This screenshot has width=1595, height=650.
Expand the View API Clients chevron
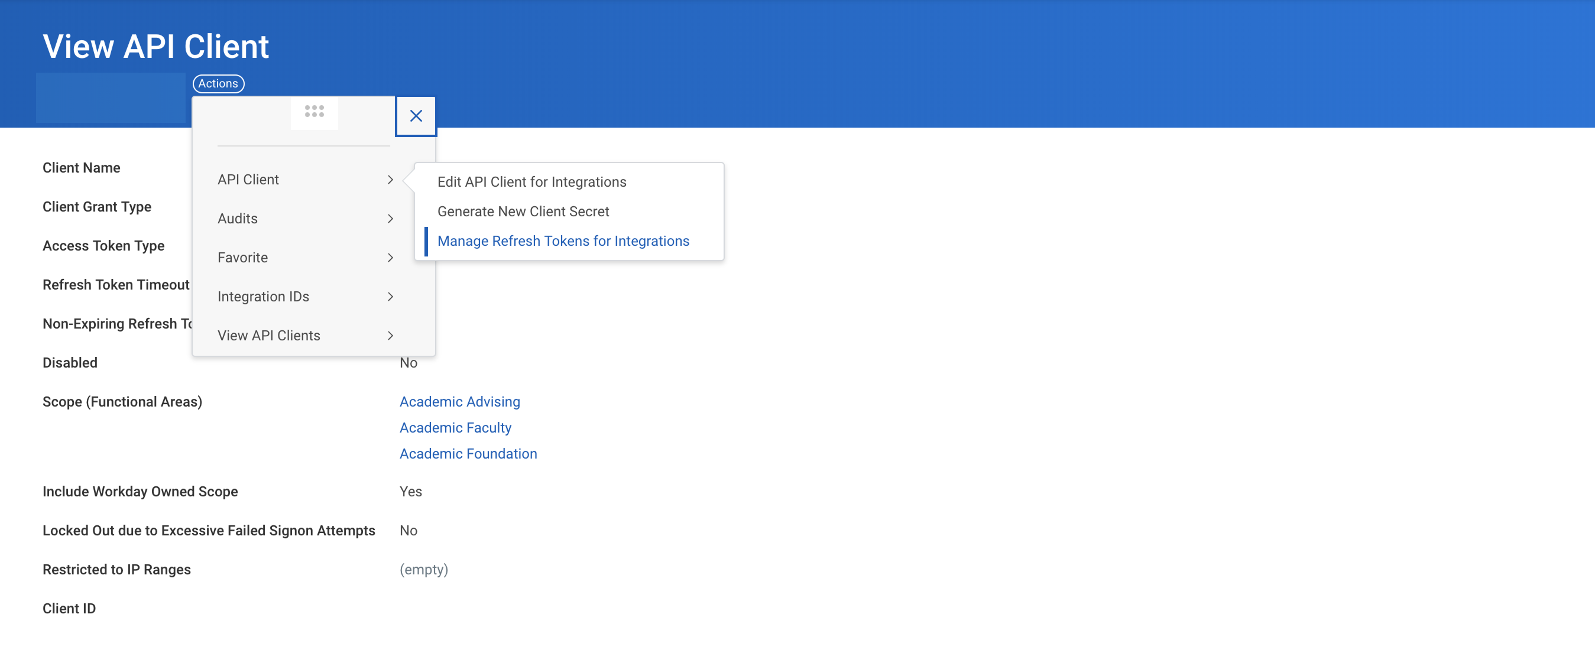(390, 336)
